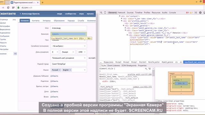Screen dimensions: 205x115
Task: Open the Properties pane tab
Action: coord(142,65)
